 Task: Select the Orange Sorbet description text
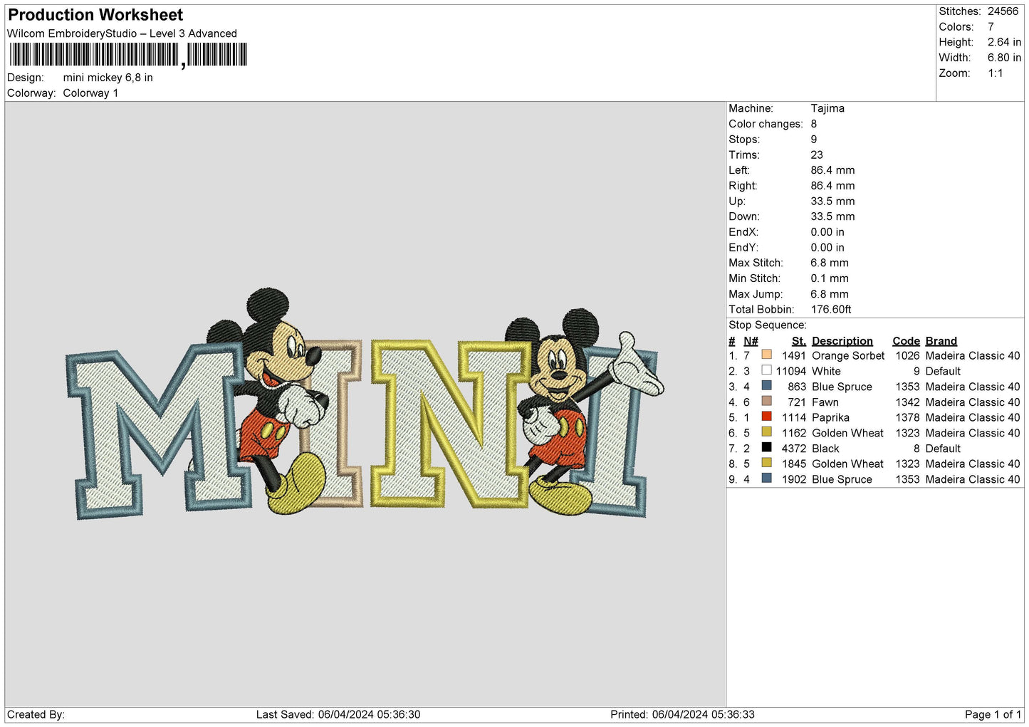pyautogui.click(x=848, y=355)
